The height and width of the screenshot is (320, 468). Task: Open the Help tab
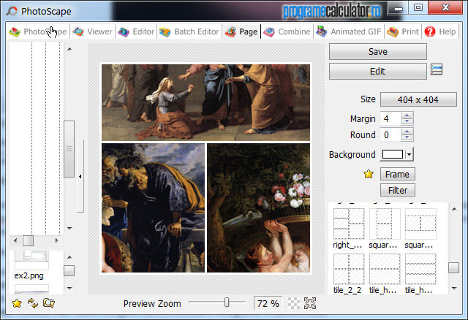[440, 31]
